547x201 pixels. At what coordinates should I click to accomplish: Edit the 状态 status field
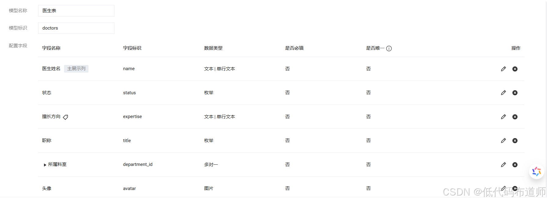(x=503, y=93)
